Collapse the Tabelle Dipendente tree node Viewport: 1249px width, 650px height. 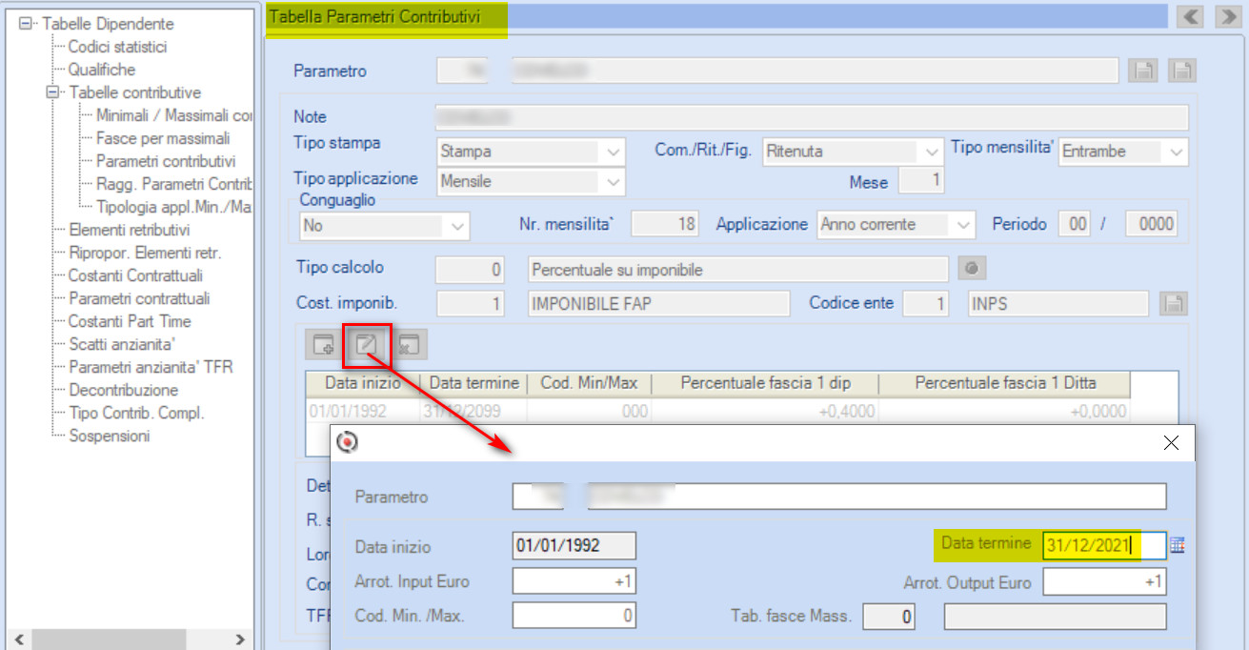26,24
